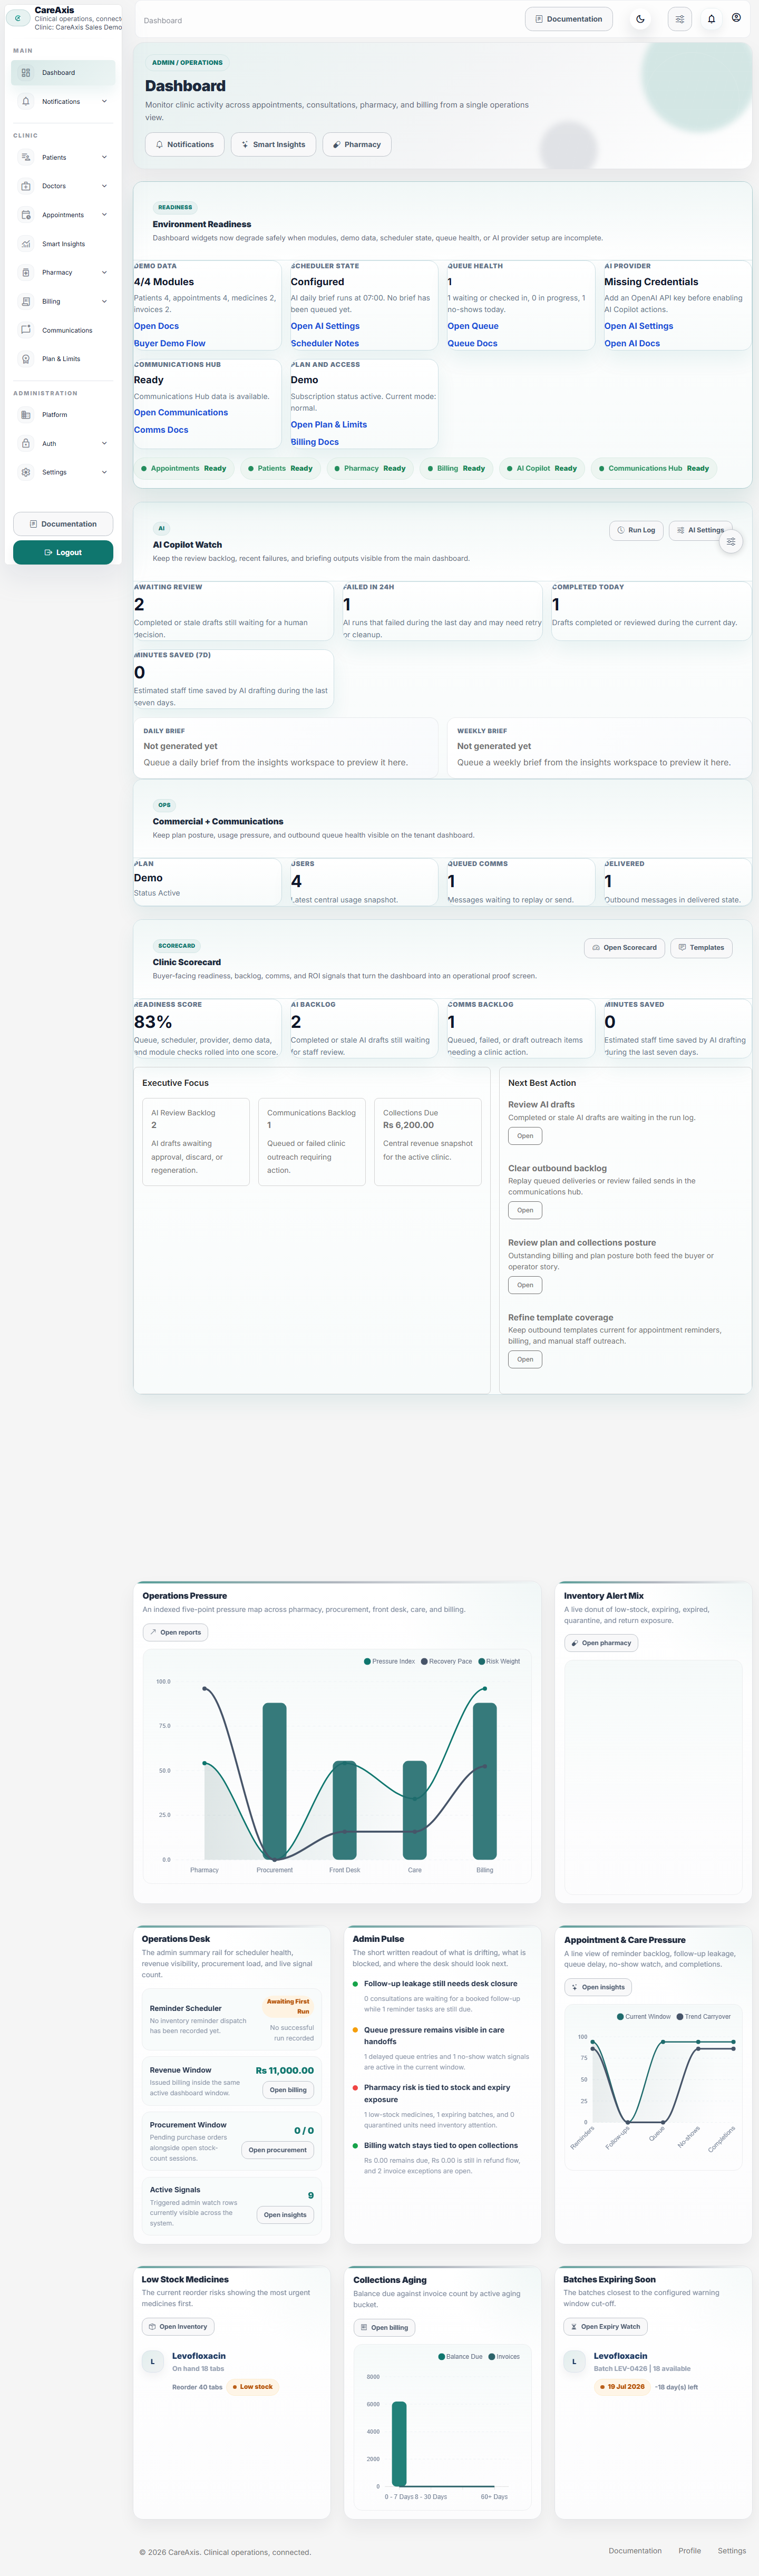Click the Doctors sidebar icon
This screenshot has width=759, height=2576.
click(26, 186)
